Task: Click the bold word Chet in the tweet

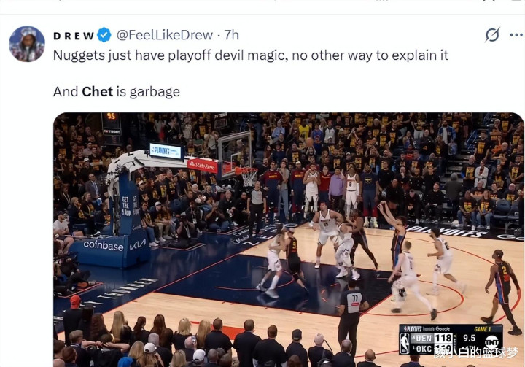Action: (98, 91)
